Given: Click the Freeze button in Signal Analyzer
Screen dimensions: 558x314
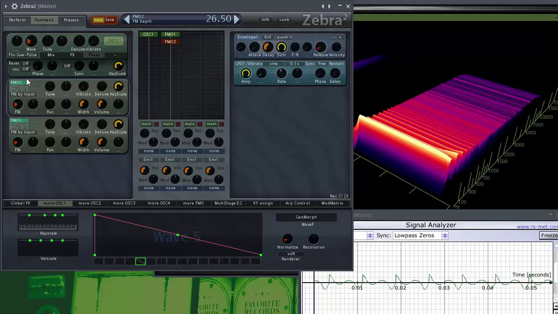Looking at the screenshot, I should click(x=549, y=235).
